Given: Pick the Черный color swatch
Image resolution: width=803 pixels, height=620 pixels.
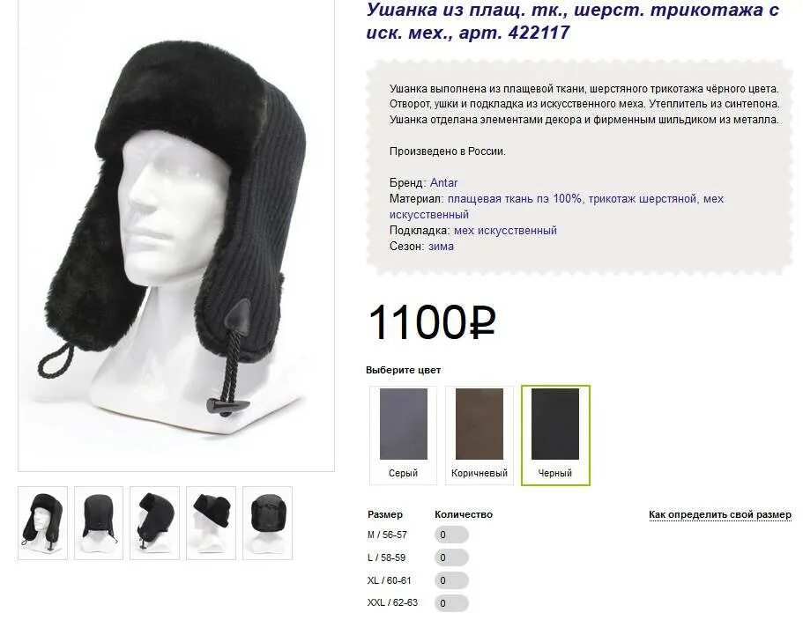Looking at the screenshot, I should pos(555,435).
